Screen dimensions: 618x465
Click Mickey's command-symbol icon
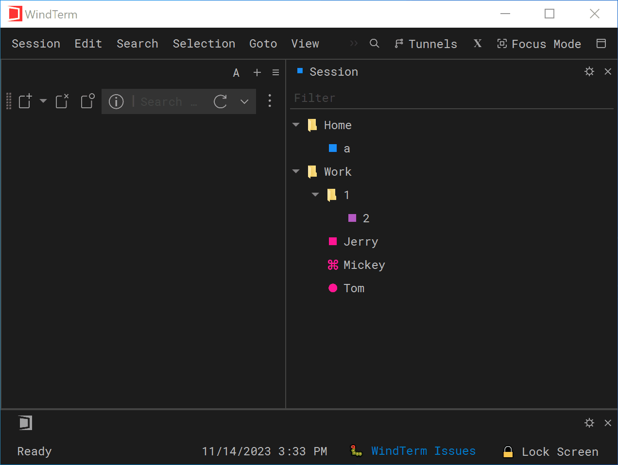pyautogui.click(x=333, y=265)
